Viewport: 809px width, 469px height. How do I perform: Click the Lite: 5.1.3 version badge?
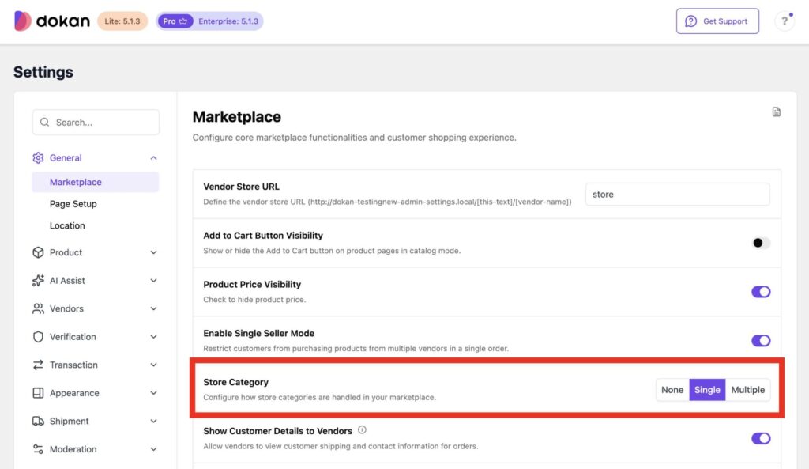point(122,21)
